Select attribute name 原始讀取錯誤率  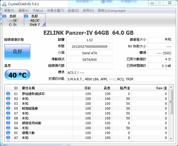pos(33,94)
